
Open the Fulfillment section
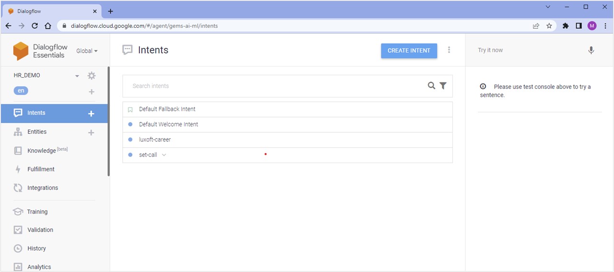tap(41, 169)
